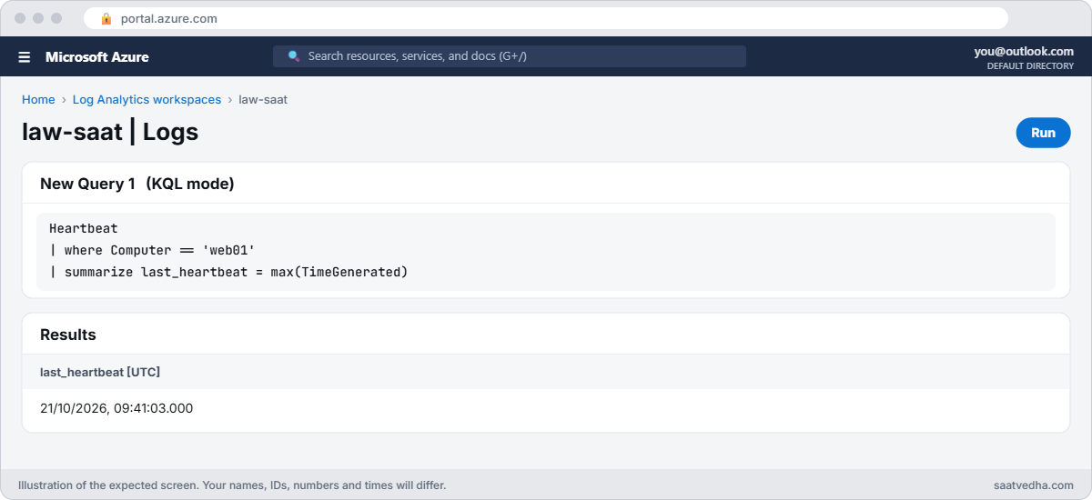The height and width of the screenshot is (500, 1092).
Task: Click the Results panel heading
Action: coord(68,335)
